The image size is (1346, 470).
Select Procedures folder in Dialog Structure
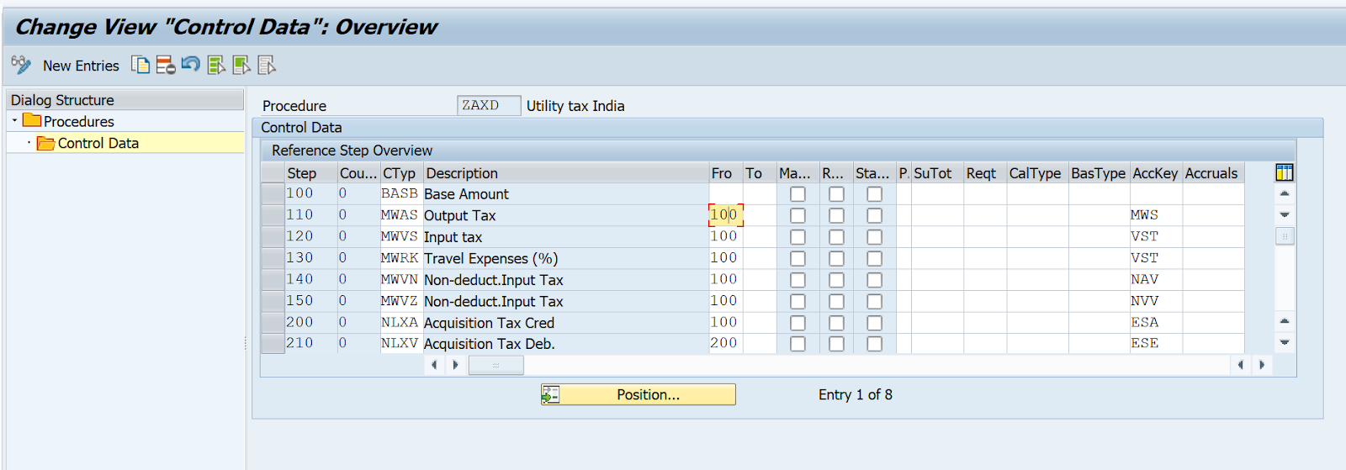pos(78,121)
